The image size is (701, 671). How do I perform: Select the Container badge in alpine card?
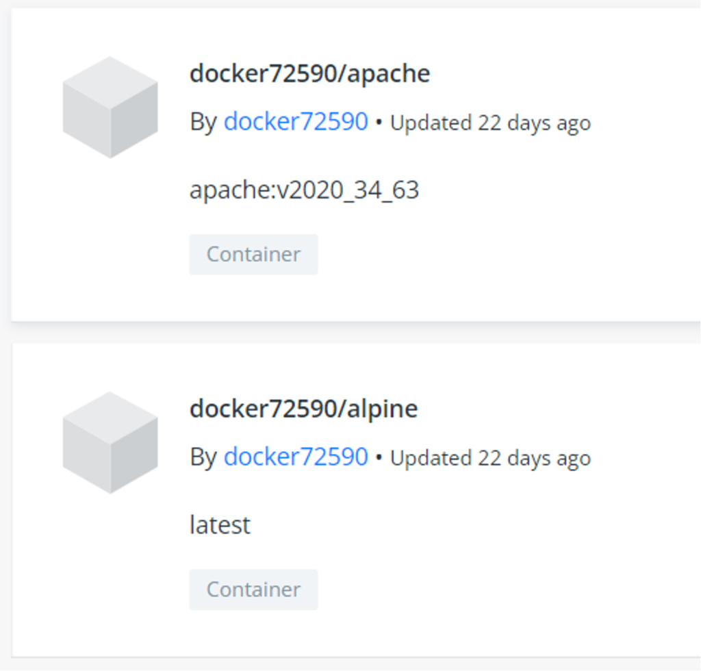(x=253, y=590)
